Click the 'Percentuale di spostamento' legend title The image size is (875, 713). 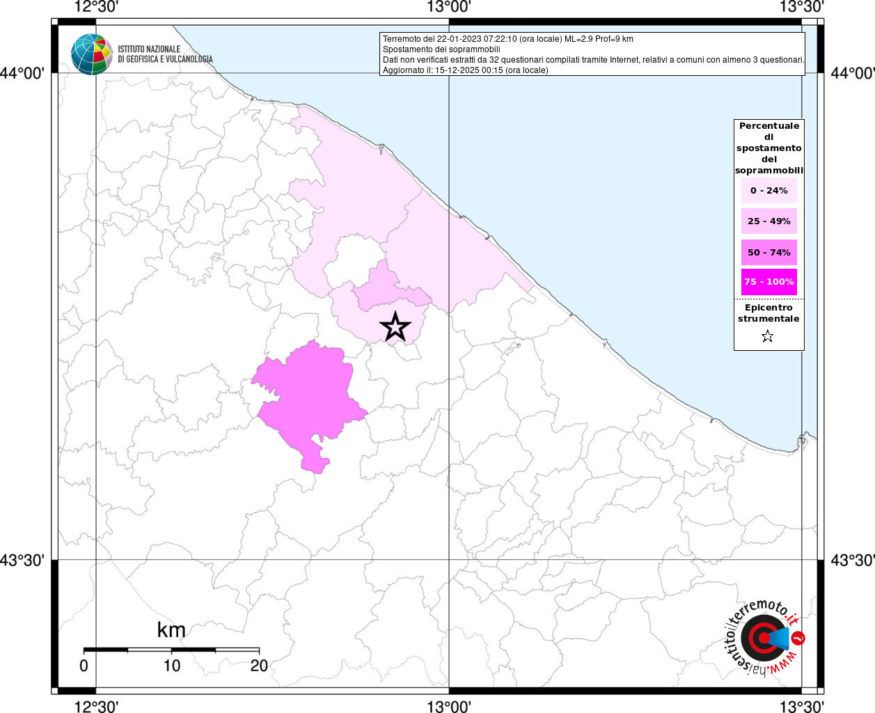(768, 148)
